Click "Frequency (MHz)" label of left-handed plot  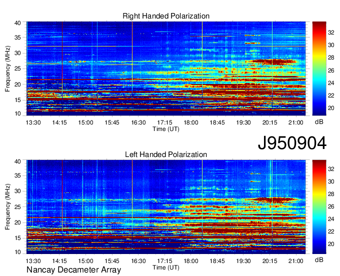pyautogui.click(x=7, y=207)
